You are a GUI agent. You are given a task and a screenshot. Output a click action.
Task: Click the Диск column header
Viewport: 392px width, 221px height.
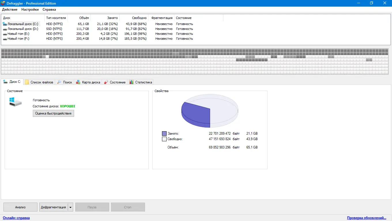pos(23,18)
